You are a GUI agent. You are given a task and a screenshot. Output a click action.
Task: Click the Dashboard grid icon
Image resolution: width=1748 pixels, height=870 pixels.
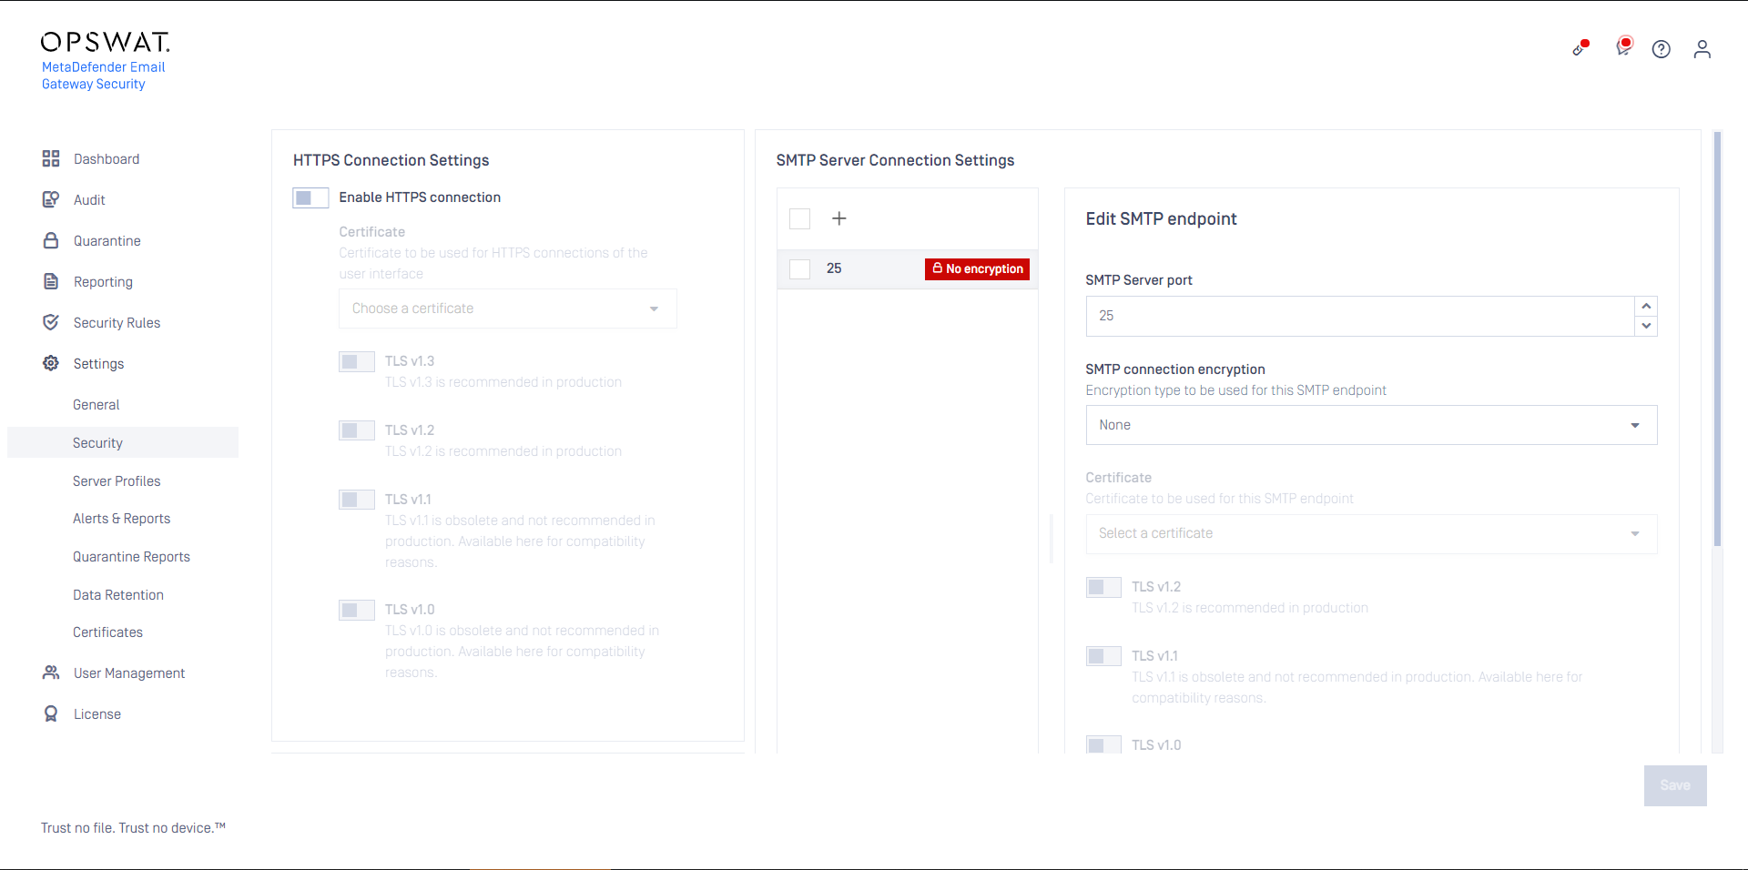(51, 159)
